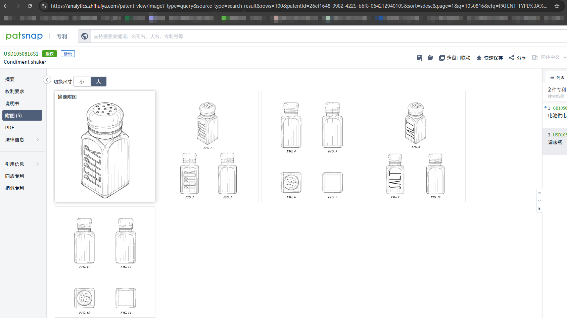Open the patsnap logo home link
The height and width of the screenshot is (318, 567).
[24, 36]
